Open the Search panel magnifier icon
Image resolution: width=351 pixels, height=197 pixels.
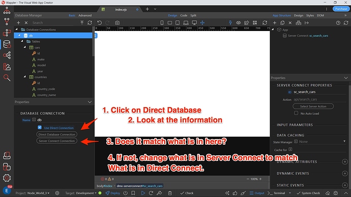7,78
